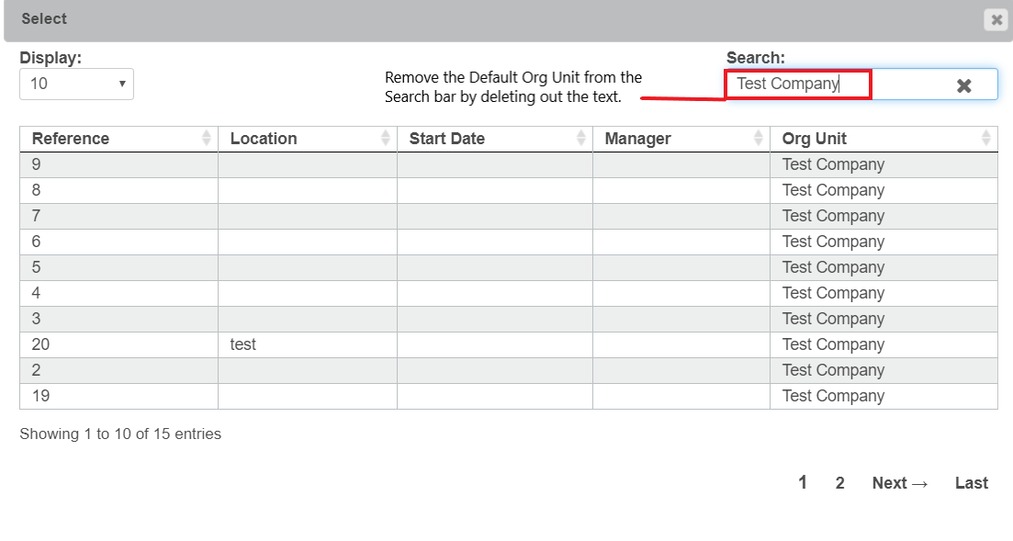Clear the search field with X icon
The image size is (1013, 541).
963,85
